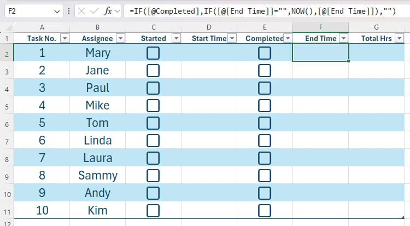The width and height of the screenshot is (410, 226).
Task: Select the cell containing Tom
Action: [97, 123]
